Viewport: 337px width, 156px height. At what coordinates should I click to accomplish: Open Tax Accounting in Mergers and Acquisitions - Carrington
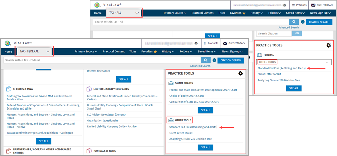[x=40, y=133]
